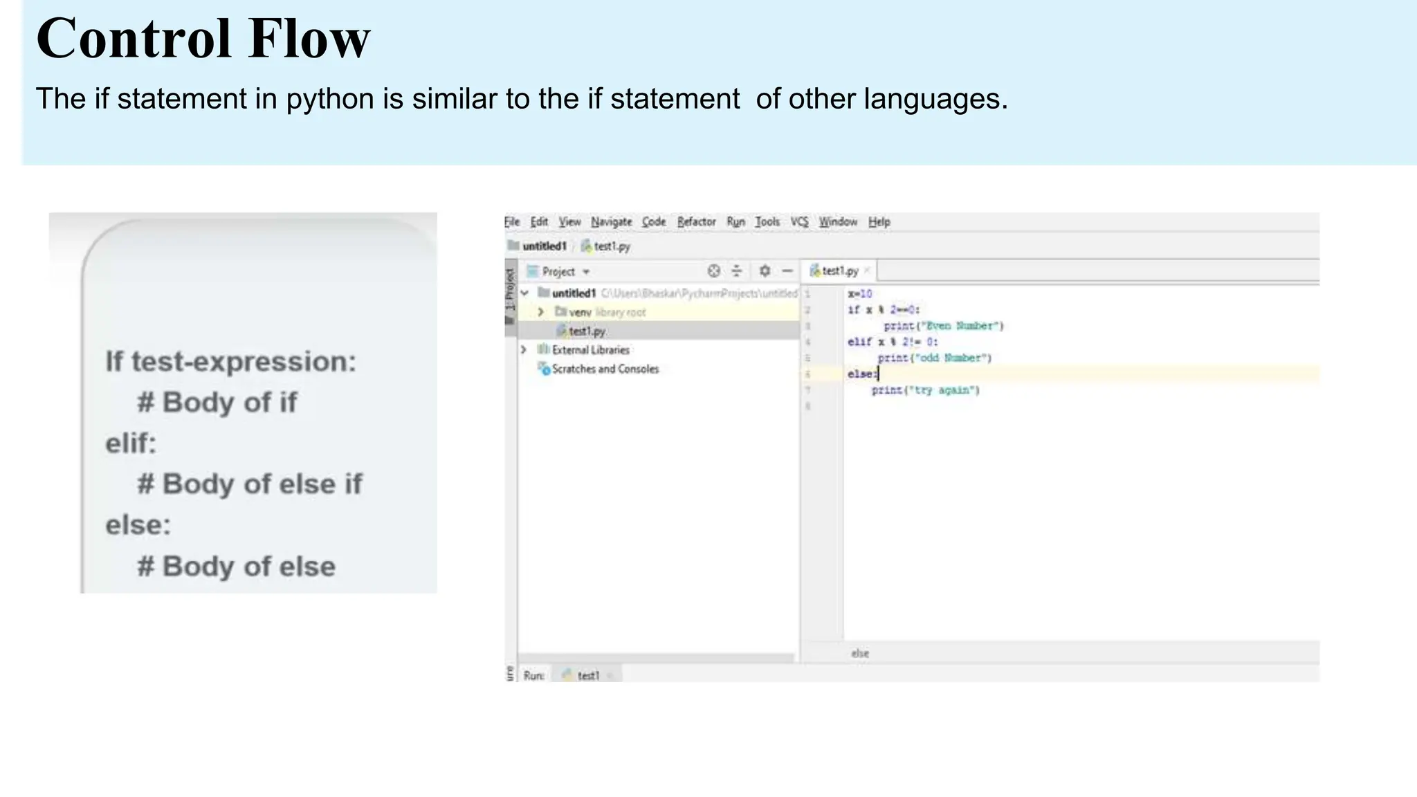The image size is (1417, 797).
Task: Open the Help menu
Action: (x=879, y=222)
